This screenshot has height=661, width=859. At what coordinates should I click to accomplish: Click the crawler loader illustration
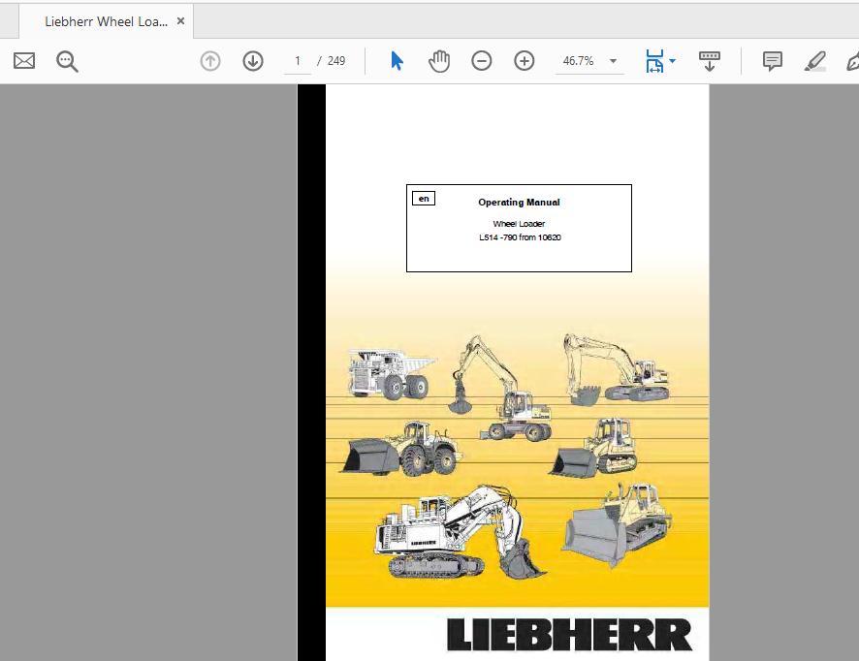tap(593, 448)
